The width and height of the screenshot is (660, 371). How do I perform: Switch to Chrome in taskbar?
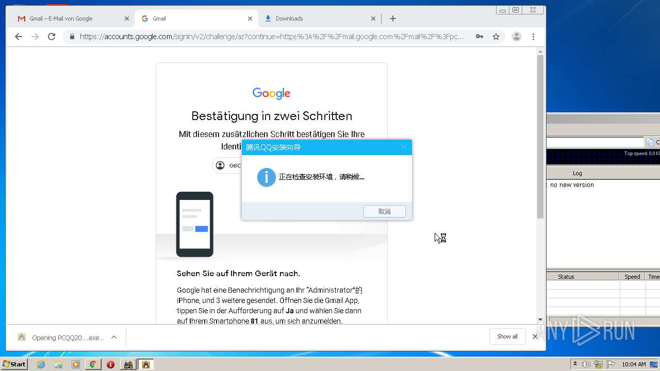point(93,364)
